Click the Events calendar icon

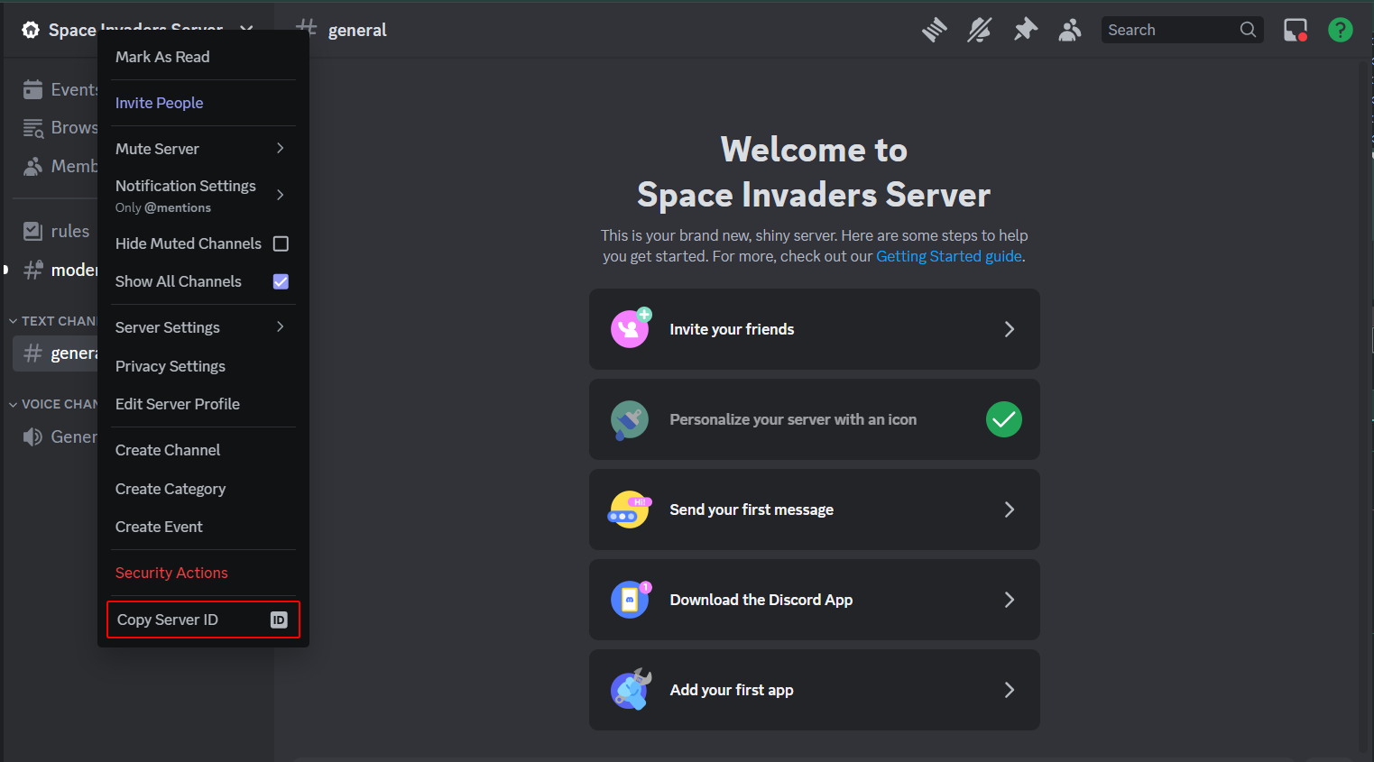[33, 89]
